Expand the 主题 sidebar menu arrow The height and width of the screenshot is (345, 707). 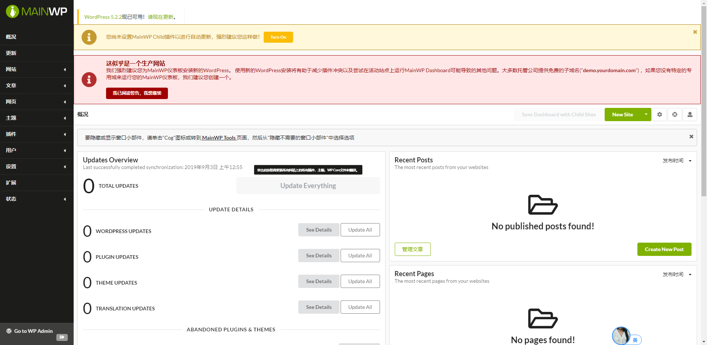coord(65,118)
